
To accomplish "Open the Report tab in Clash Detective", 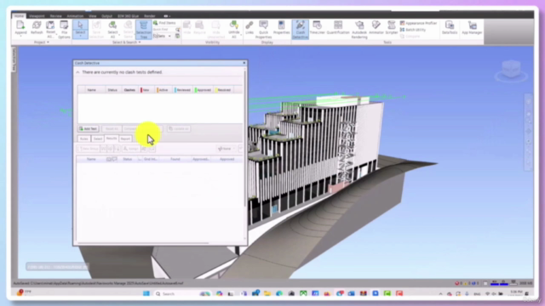I will point(125,139).
